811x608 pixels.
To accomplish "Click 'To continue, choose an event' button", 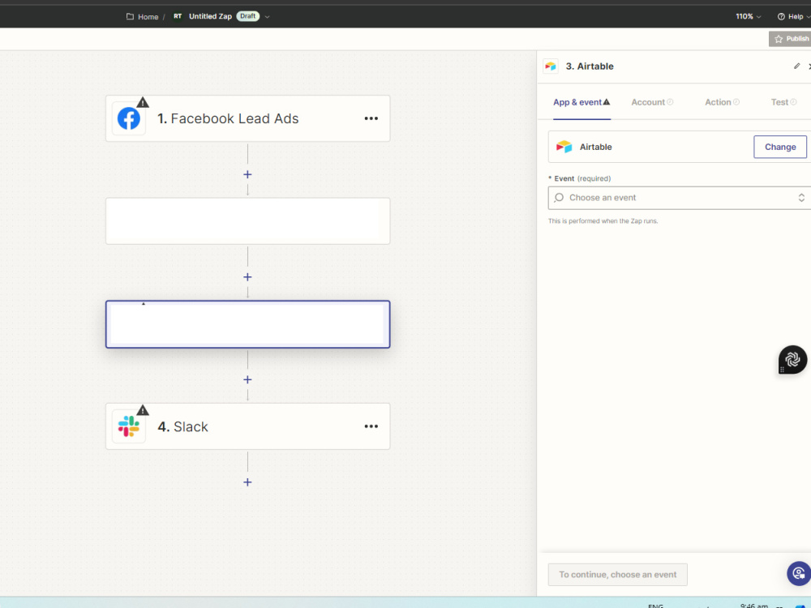I will pos(617,575).
